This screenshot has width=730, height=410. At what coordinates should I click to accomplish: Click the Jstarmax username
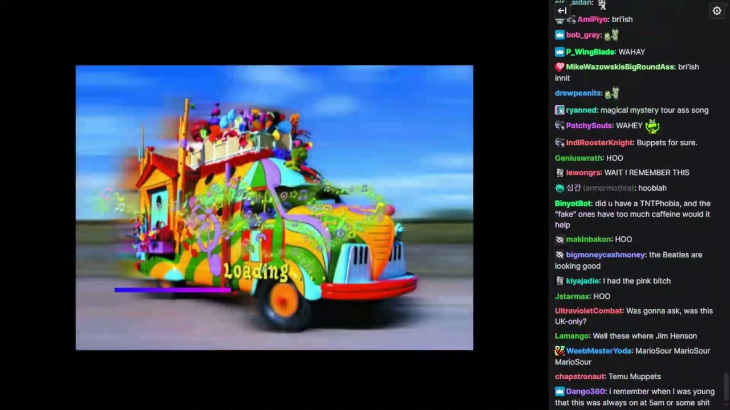572,296
